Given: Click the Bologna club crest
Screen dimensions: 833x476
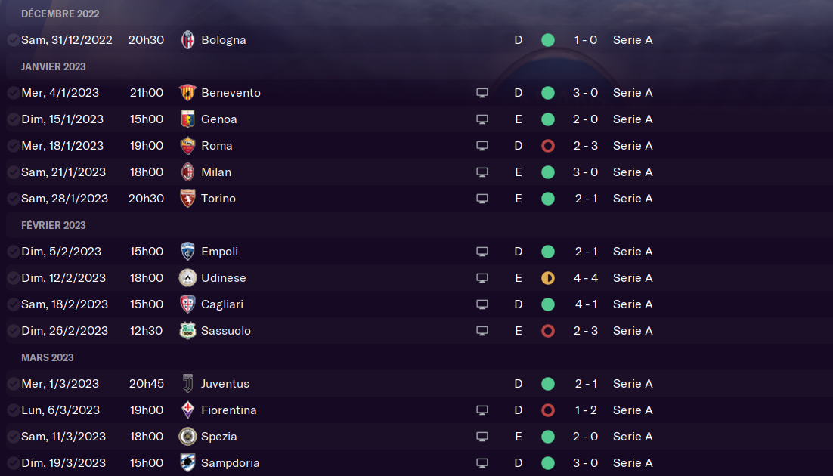Looking at the screenshot, I should pos(187,40).
